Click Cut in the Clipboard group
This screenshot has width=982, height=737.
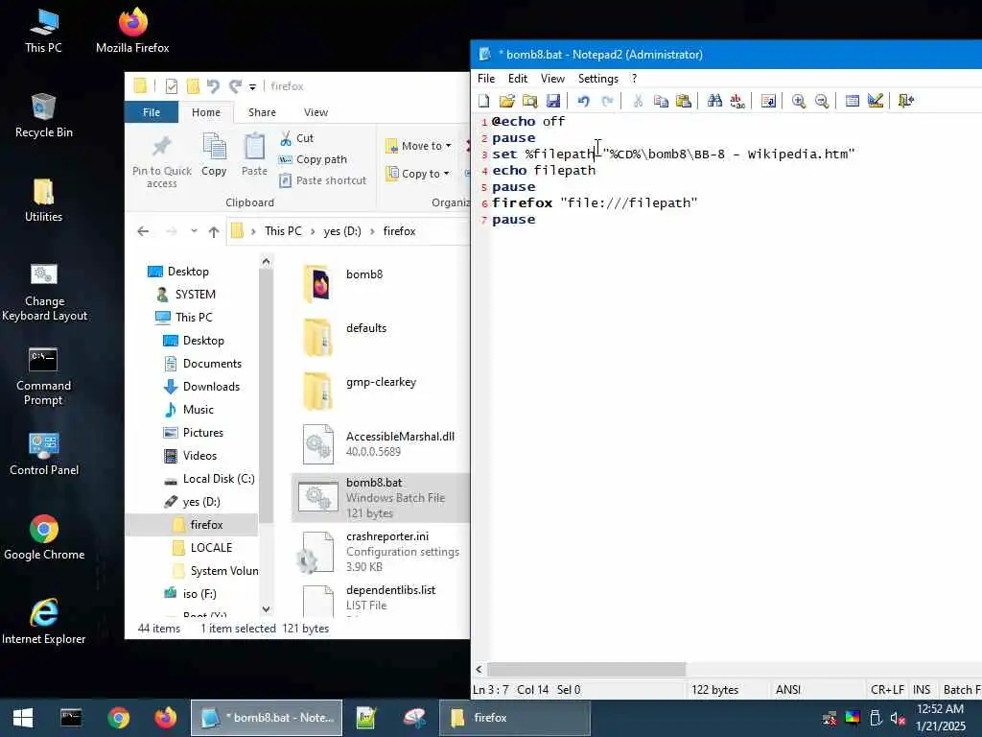click(296, 138)
